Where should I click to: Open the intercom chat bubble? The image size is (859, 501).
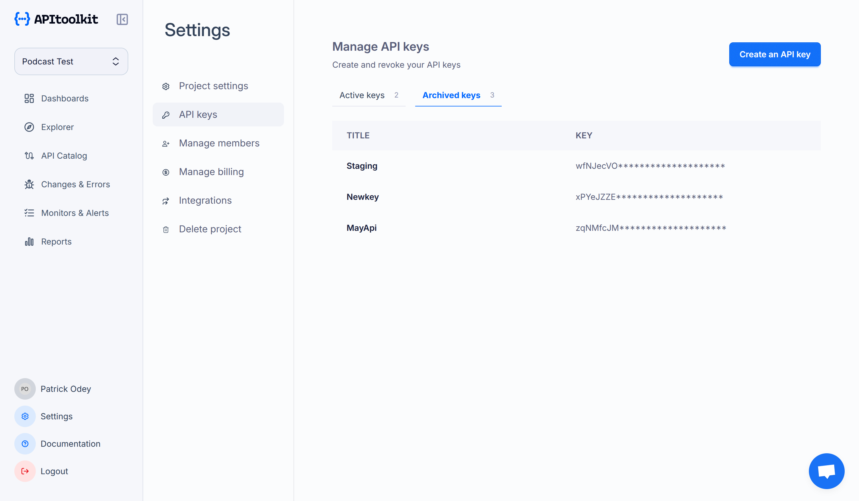(x=826, y=471)
